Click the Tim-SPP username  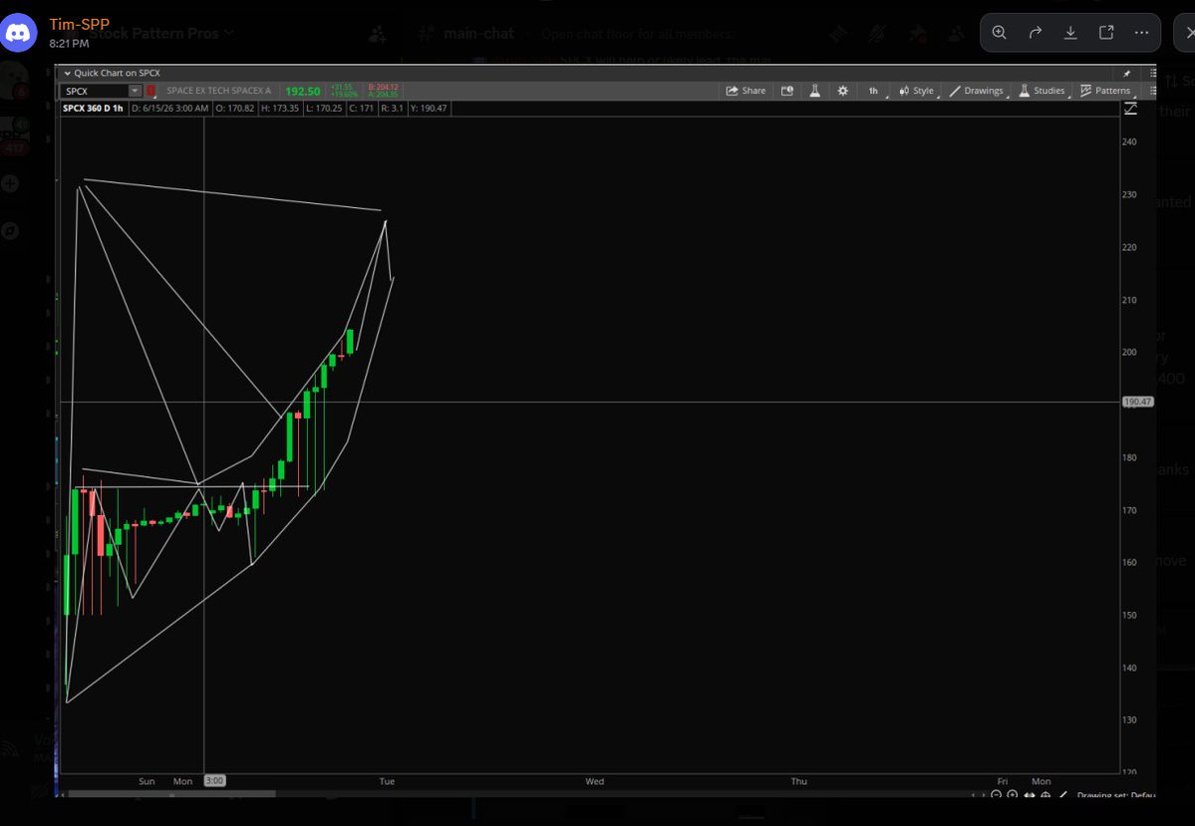[x=80, y=24]
